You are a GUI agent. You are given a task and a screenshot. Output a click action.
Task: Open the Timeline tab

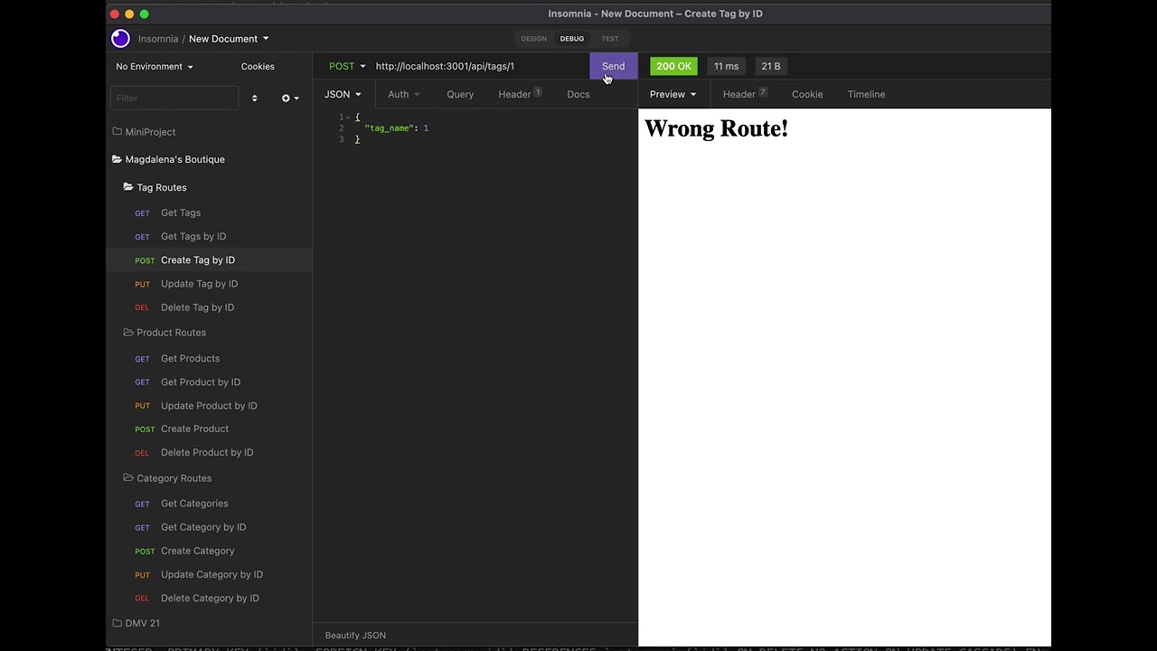[x=866, y=94]
